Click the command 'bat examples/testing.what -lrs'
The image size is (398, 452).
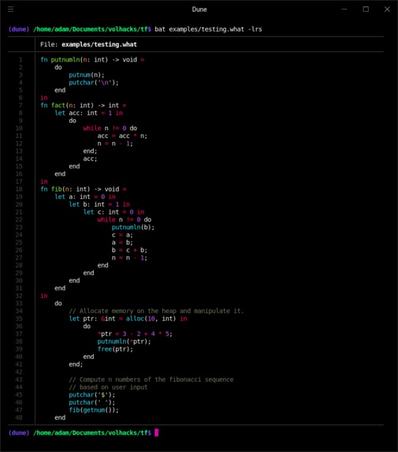tap(208, 29)
